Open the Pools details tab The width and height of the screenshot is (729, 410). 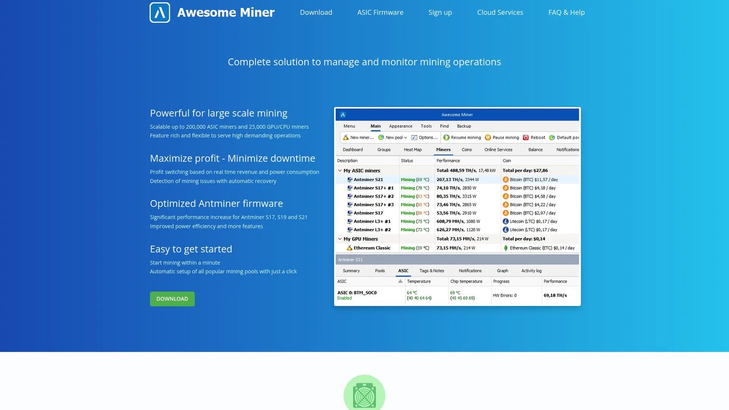pos(380,271)
